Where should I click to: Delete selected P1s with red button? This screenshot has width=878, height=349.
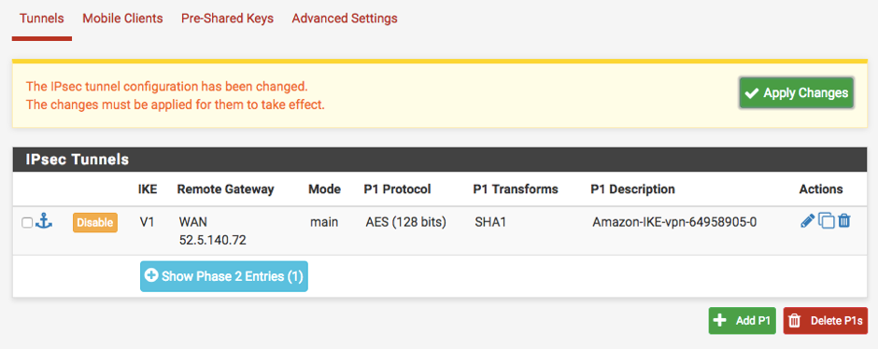(826, 320)
